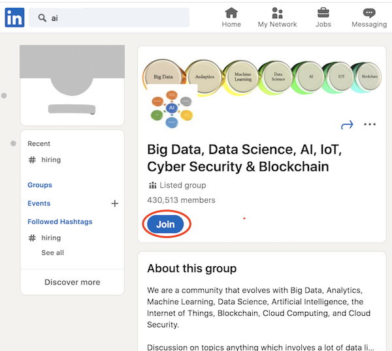Go to My Network icon
This screenshot has width=392, height=351.
pos(277,13)
